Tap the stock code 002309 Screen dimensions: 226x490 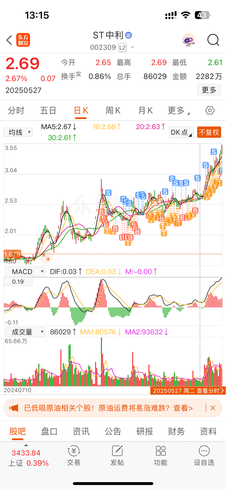pyautogui.click(x=103, y=47)
